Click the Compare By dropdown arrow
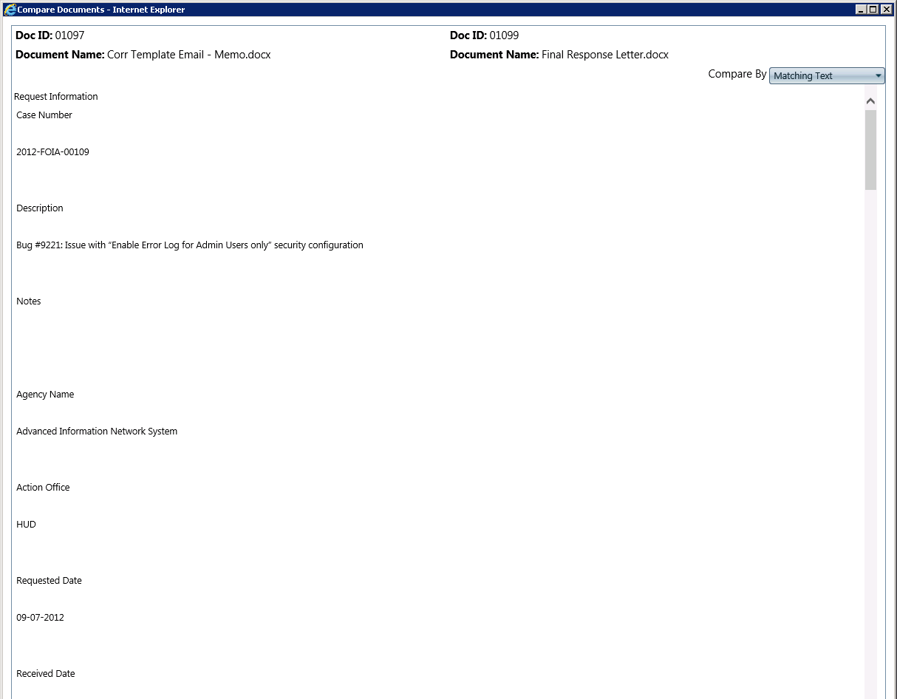The height and width of the screenshot is (699, 897). pyautogui.click(x=878, y=76)
